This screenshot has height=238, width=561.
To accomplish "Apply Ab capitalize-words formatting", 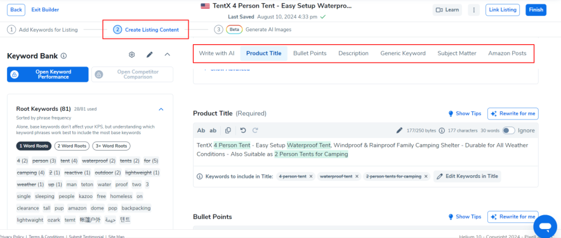I will point(201,130).
